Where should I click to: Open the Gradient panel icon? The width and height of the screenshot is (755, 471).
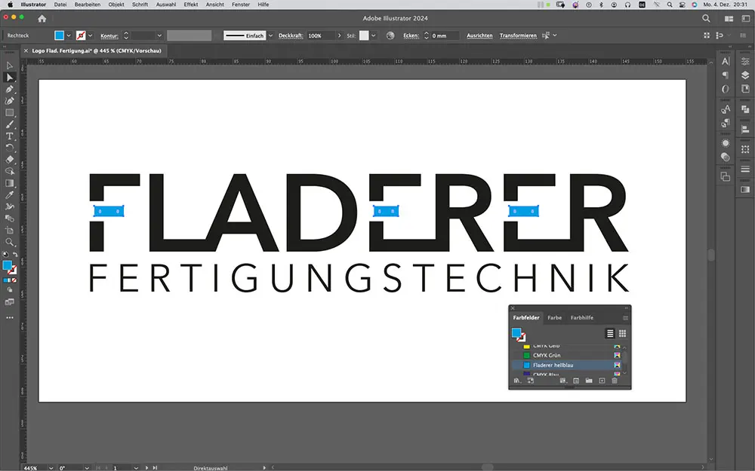(745, 189)
